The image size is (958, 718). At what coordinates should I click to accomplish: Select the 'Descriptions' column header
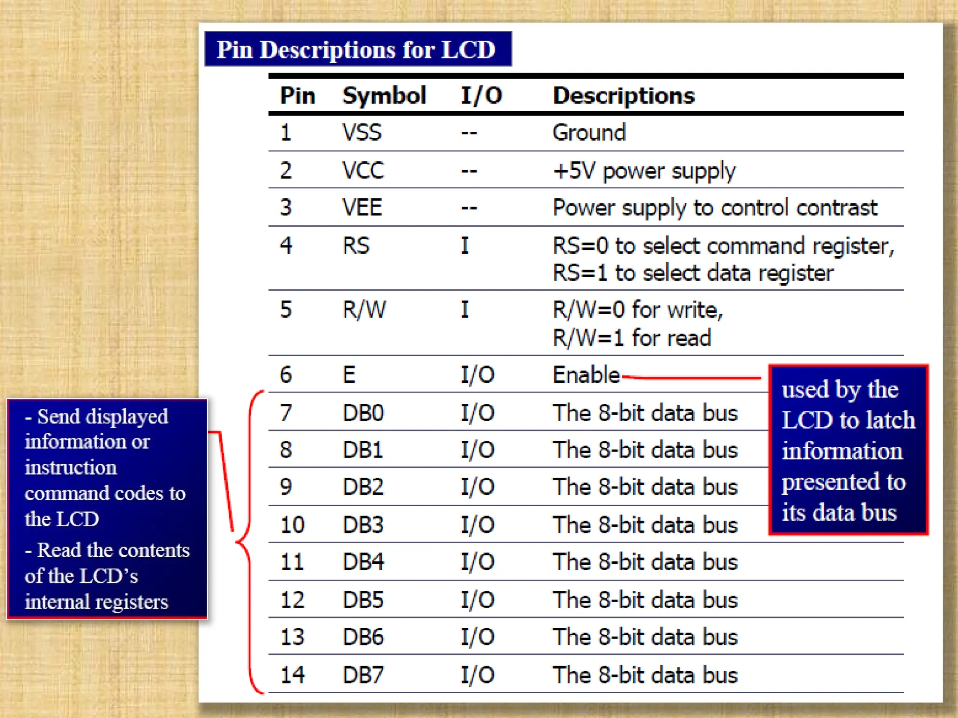[x=624, y=96]
